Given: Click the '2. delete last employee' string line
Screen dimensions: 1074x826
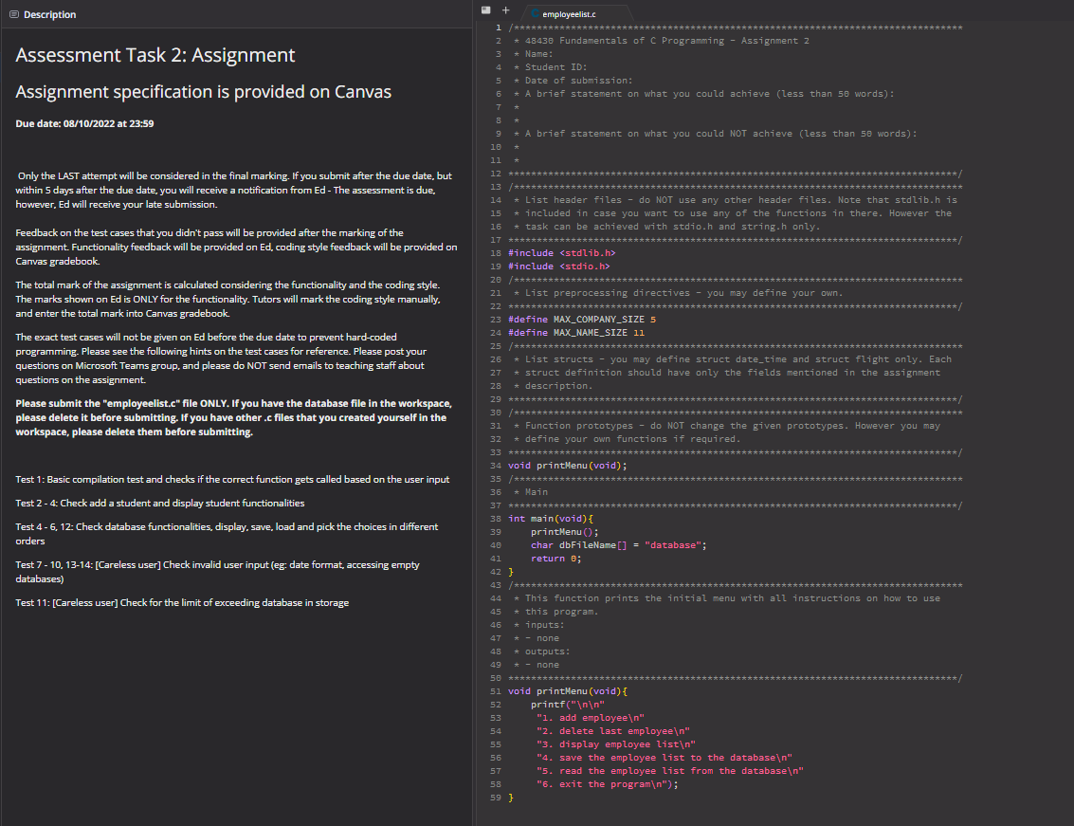Looking at the screenshot, I should tap(613, 731).
